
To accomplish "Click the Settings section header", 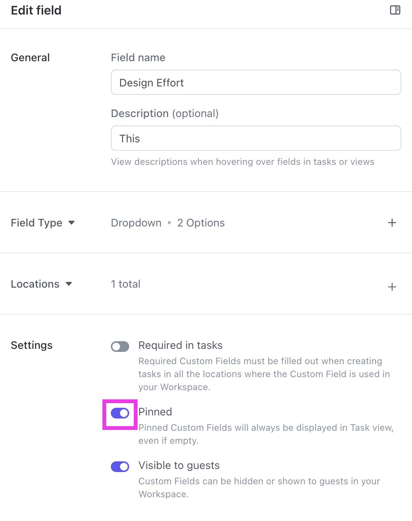I will (32, 345).
